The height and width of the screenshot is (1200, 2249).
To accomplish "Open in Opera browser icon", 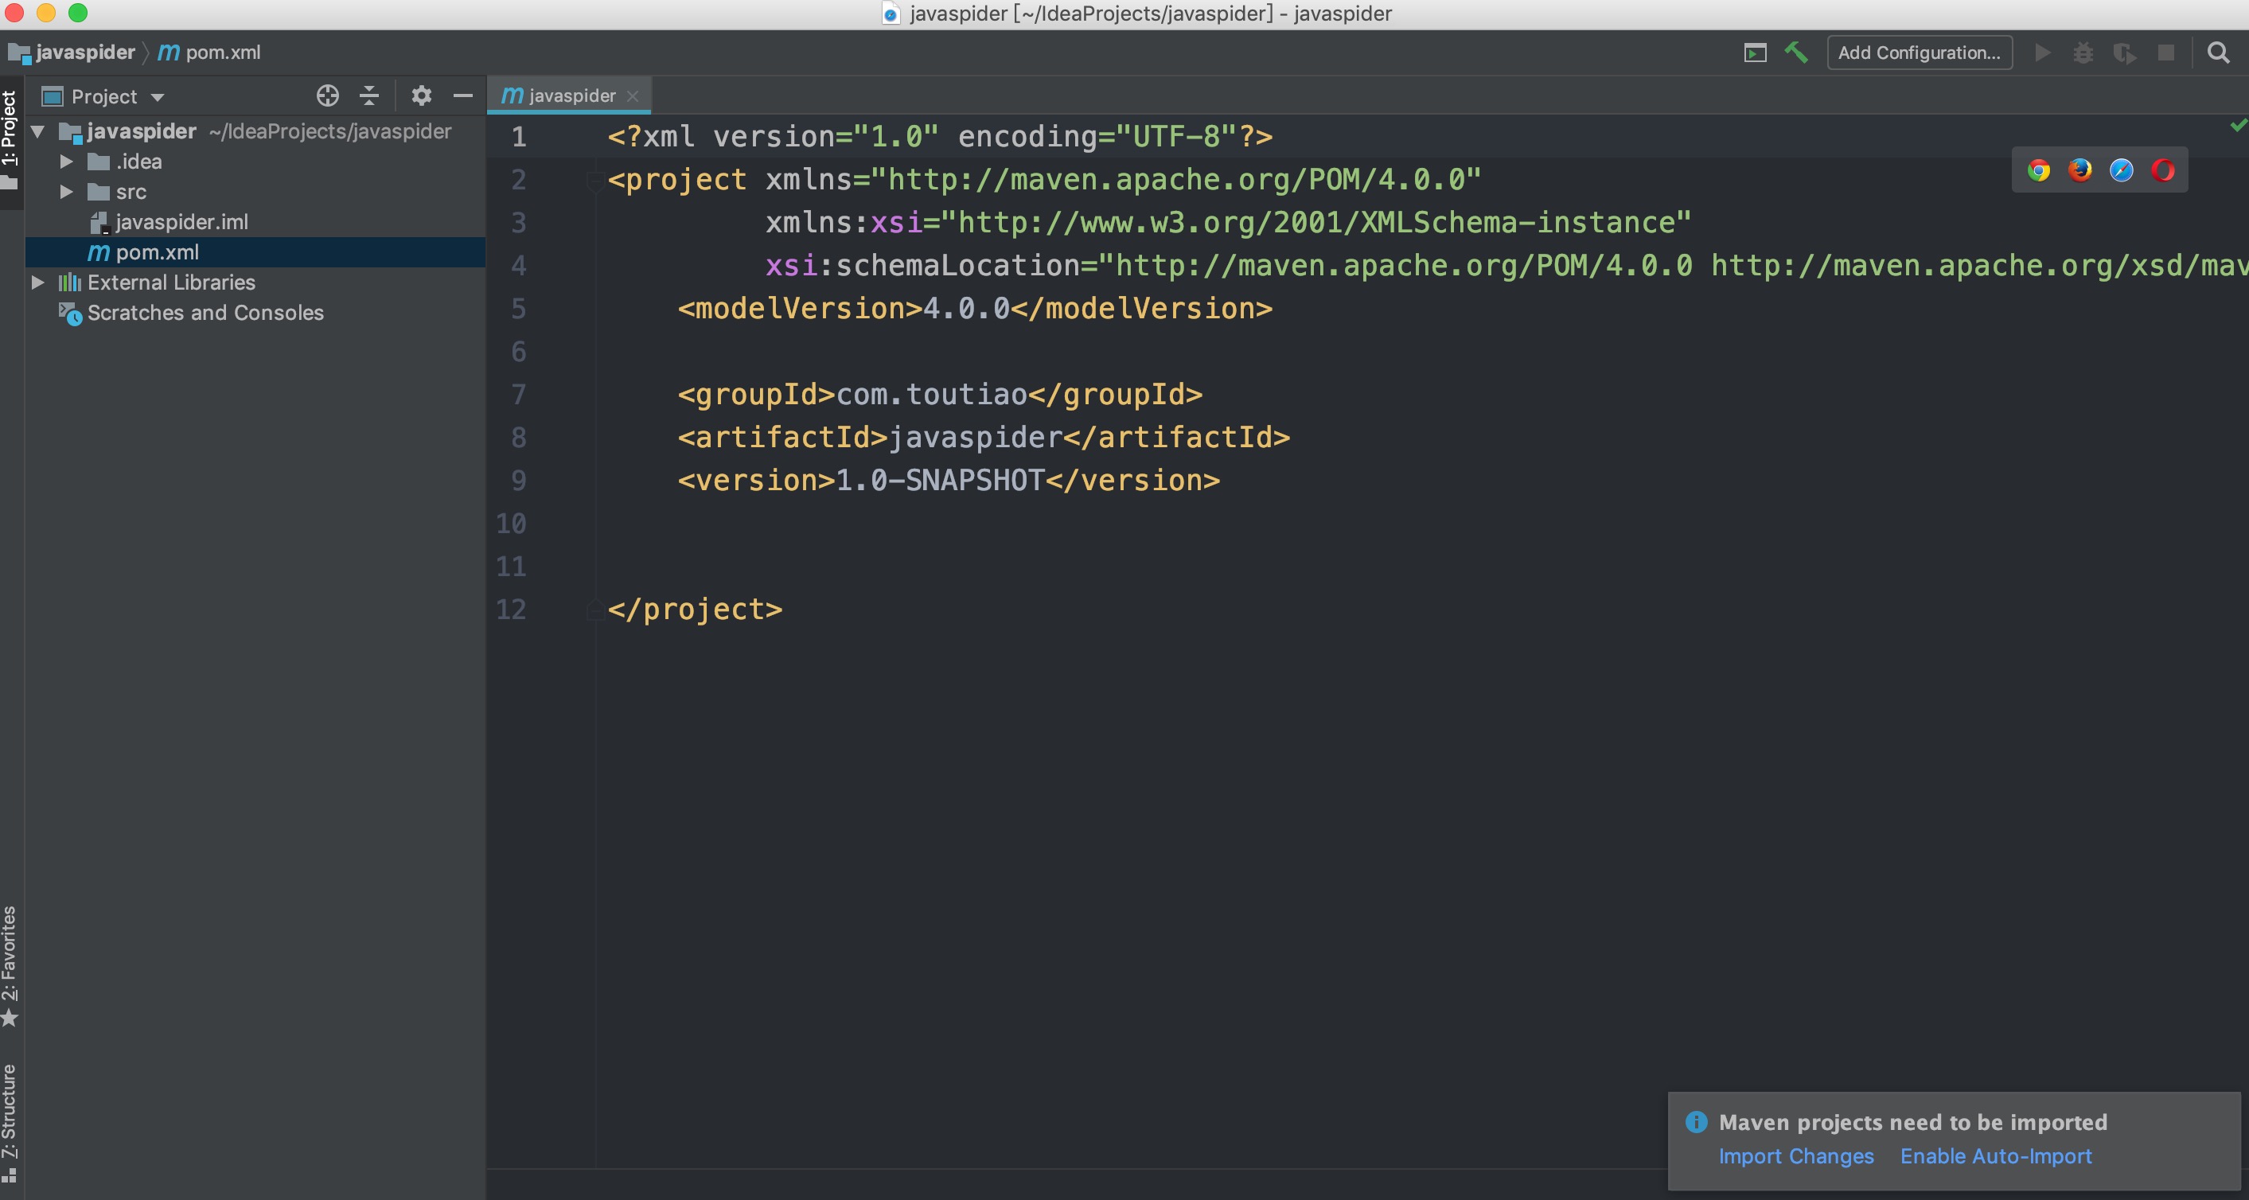I will tap(2162, 170).
